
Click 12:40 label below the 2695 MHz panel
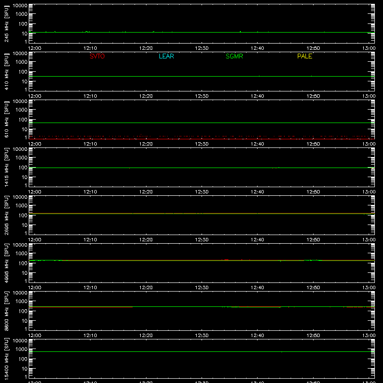(258, 240)
